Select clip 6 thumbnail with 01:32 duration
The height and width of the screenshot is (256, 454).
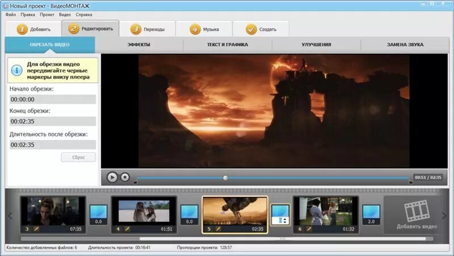[x=326, y=215]
